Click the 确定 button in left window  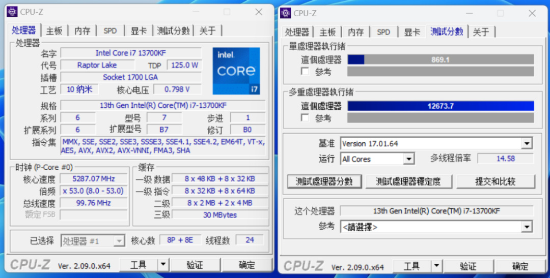(247, 265)
